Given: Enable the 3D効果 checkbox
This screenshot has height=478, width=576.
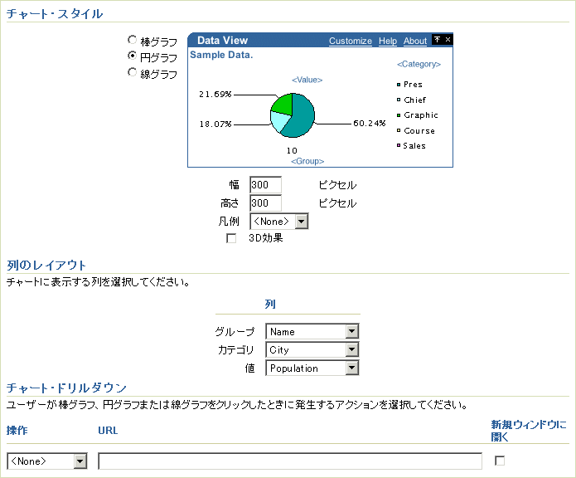Looking at the screenshot, I should tap(231, 238).
